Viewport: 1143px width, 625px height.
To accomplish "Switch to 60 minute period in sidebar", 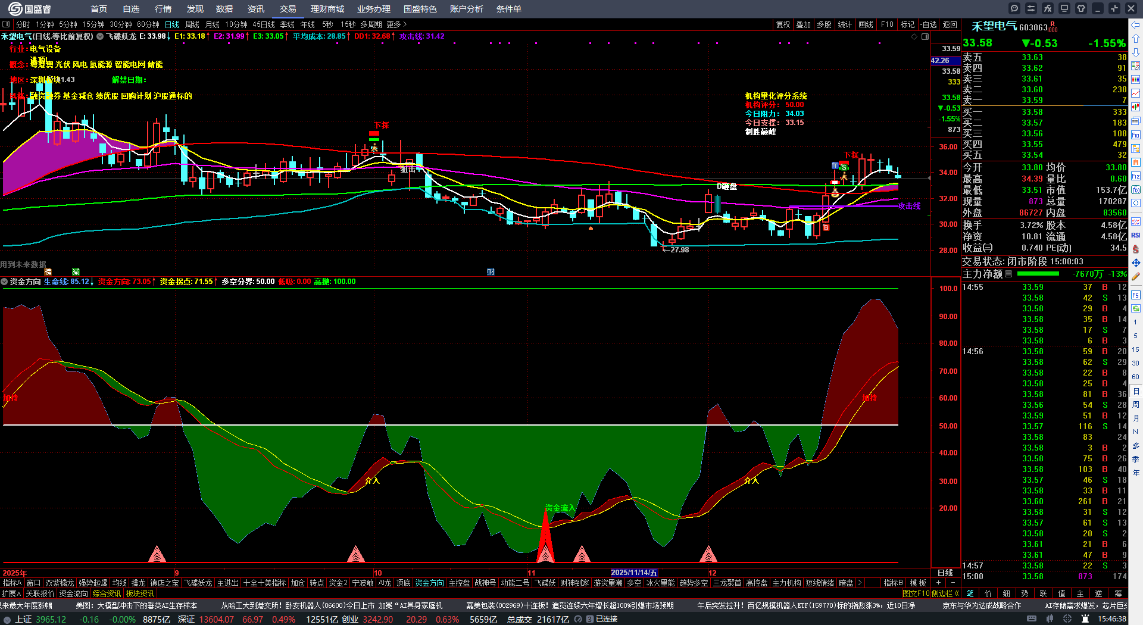I will coord(1136,377).
